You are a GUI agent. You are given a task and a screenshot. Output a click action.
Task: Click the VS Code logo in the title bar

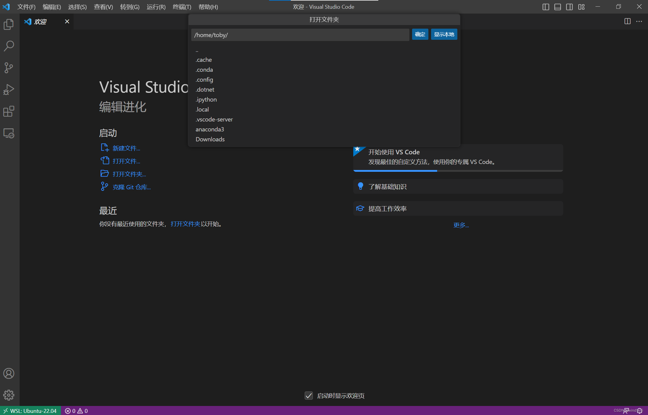(x=6, y=7)
